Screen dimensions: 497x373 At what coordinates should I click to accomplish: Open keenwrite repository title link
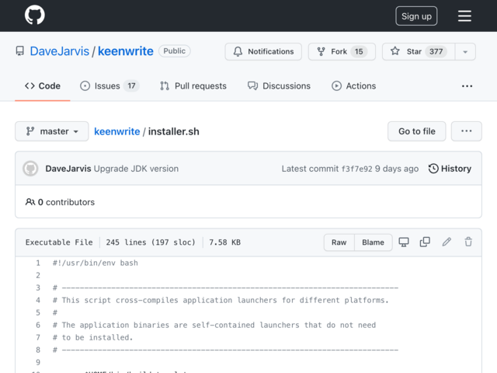[x=126, y=51]
